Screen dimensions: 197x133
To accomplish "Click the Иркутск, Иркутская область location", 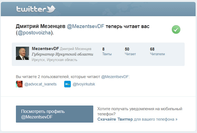I will [x=55, y=60].
